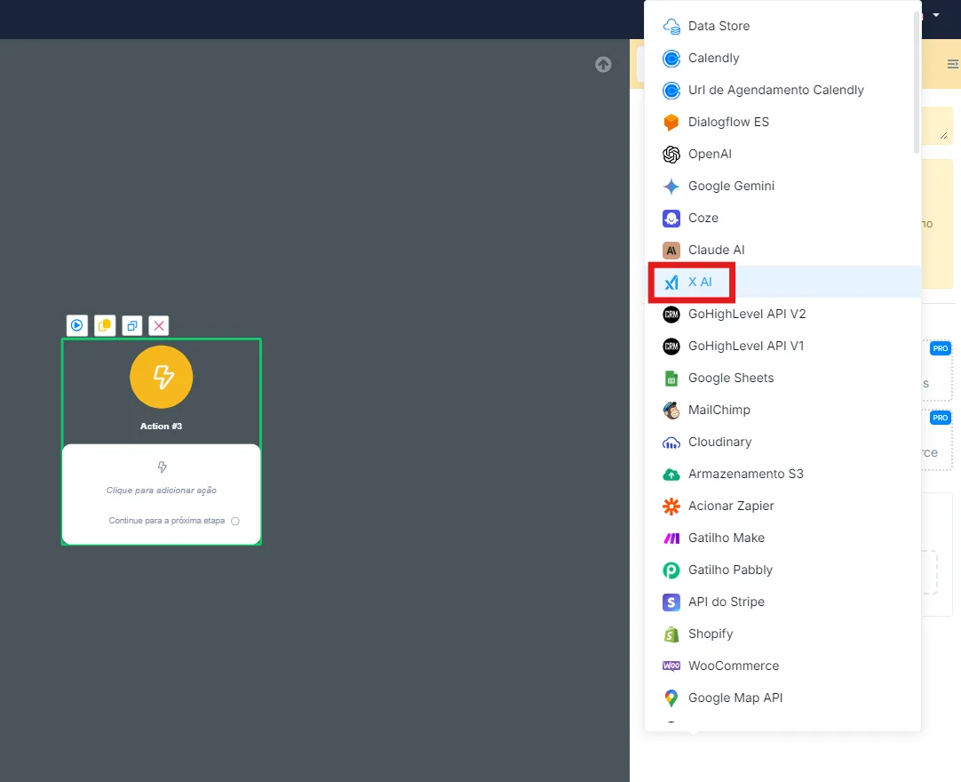The image size is (961, 782).
Task: Click the Data Store cloud icon
Action: point(671,27)
